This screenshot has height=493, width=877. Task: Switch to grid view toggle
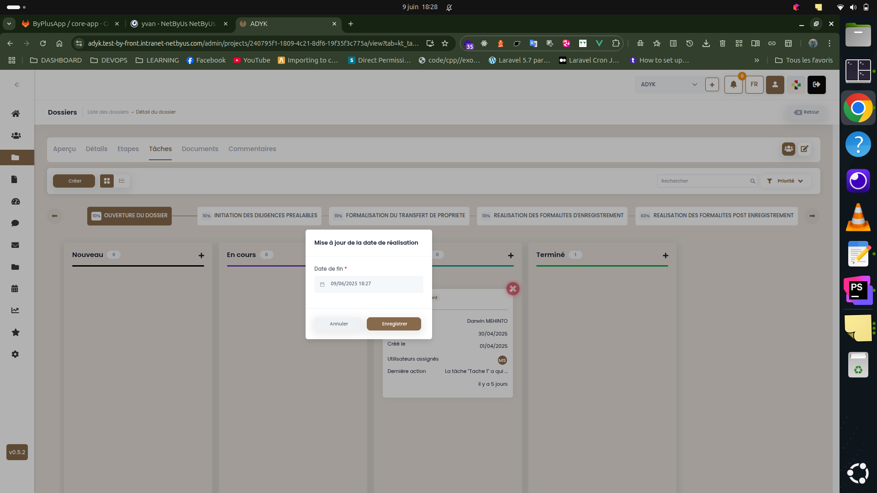pos(107,181)
